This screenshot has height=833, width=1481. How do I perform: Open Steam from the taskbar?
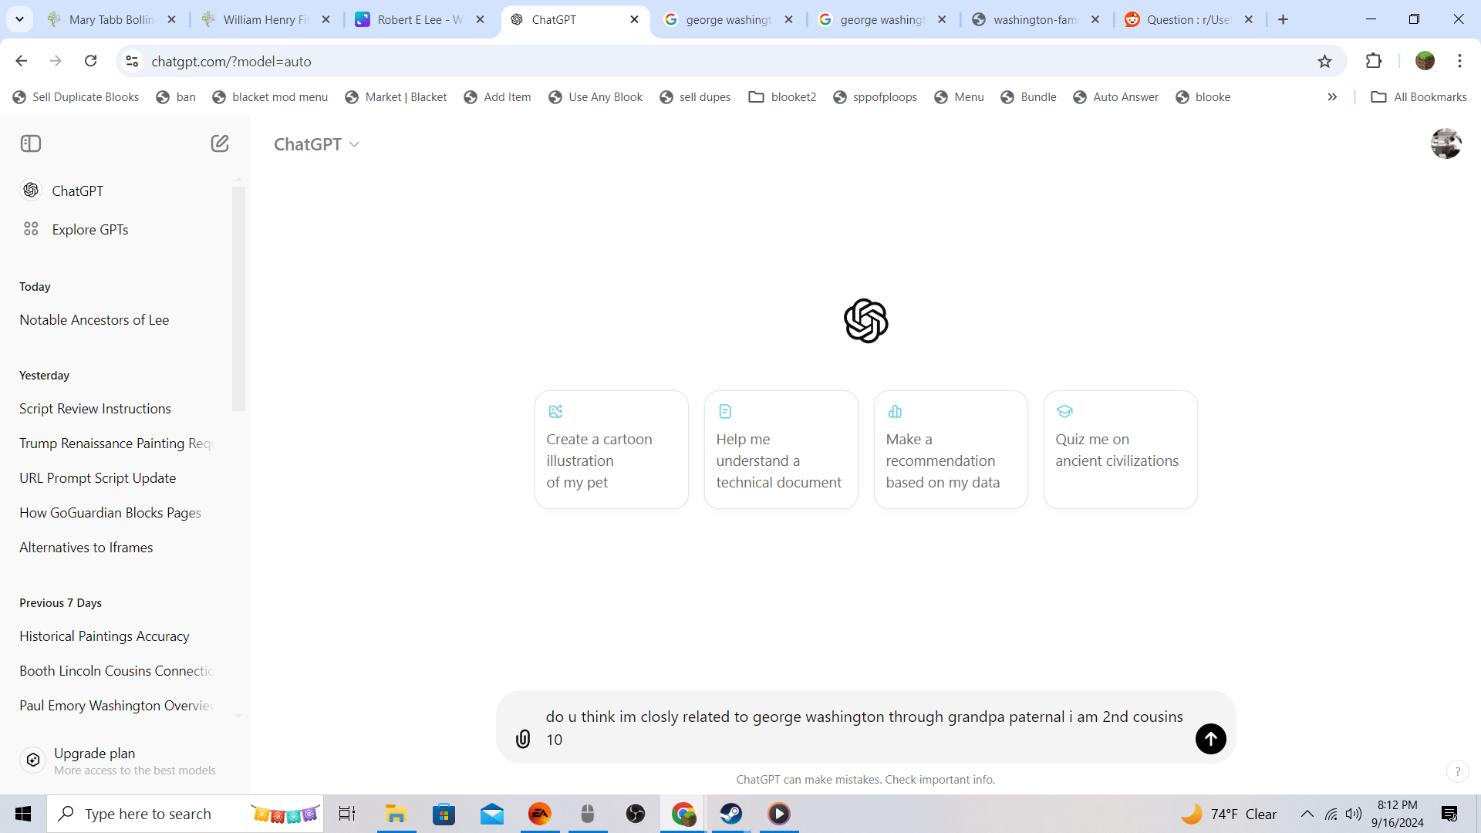click(731, 814)
